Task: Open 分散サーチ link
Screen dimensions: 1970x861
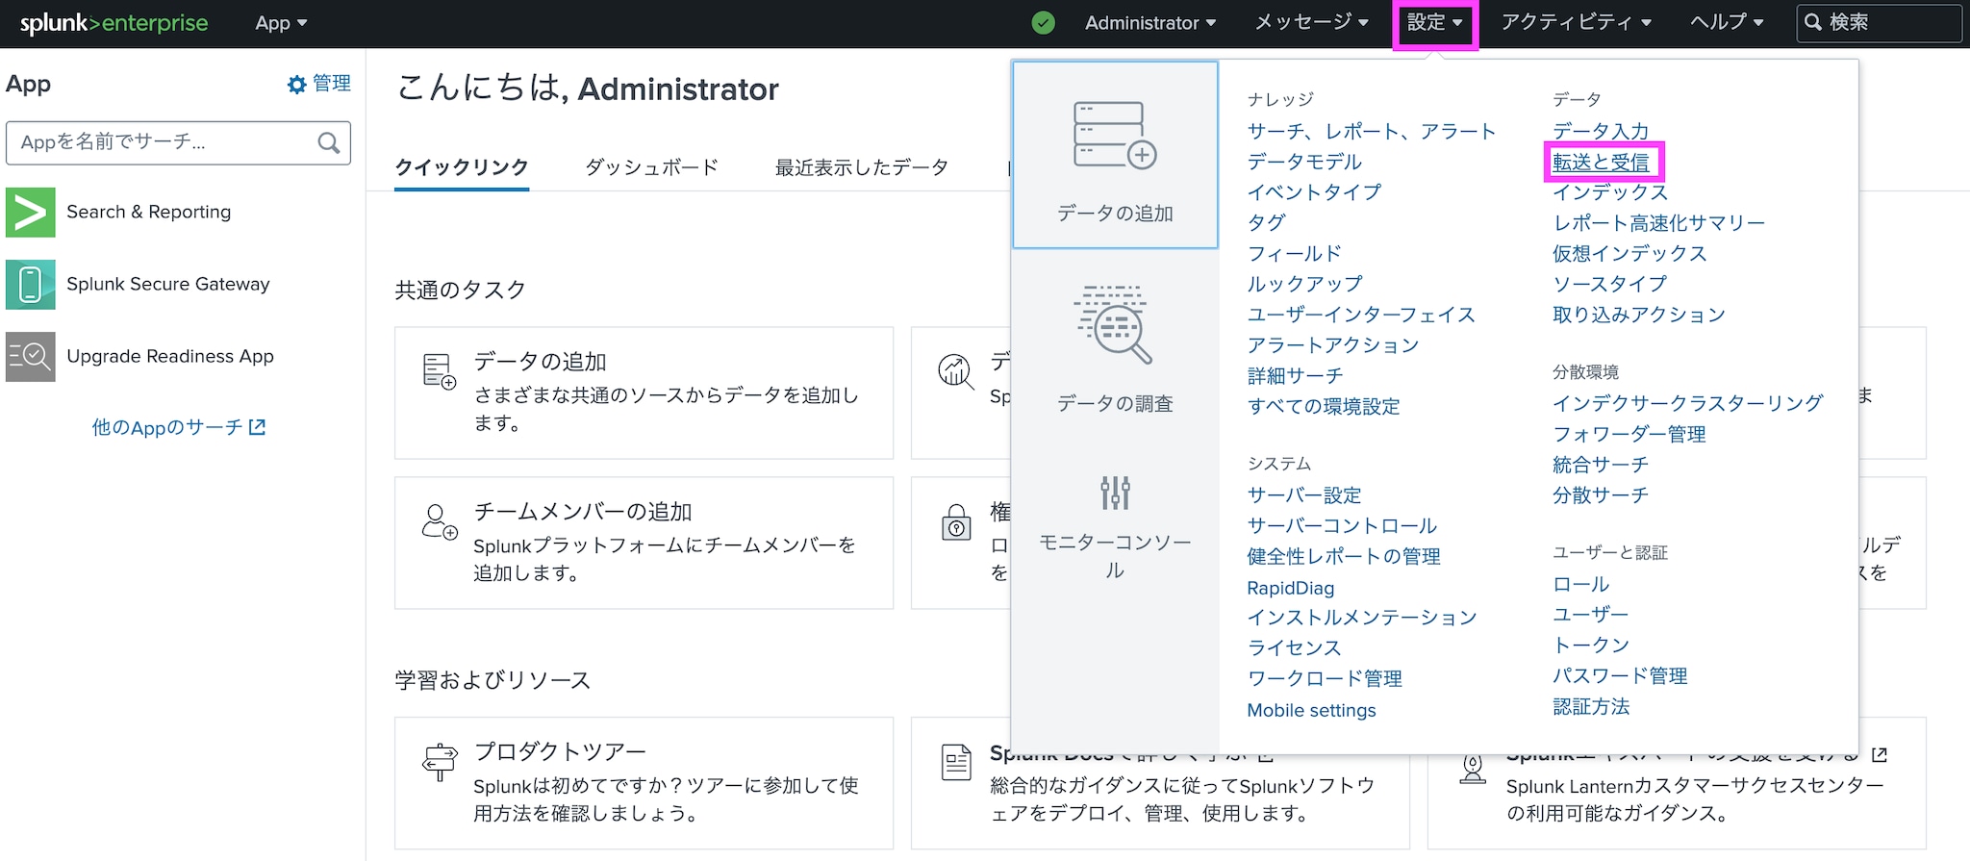Action: click(x=1601, y=496)
